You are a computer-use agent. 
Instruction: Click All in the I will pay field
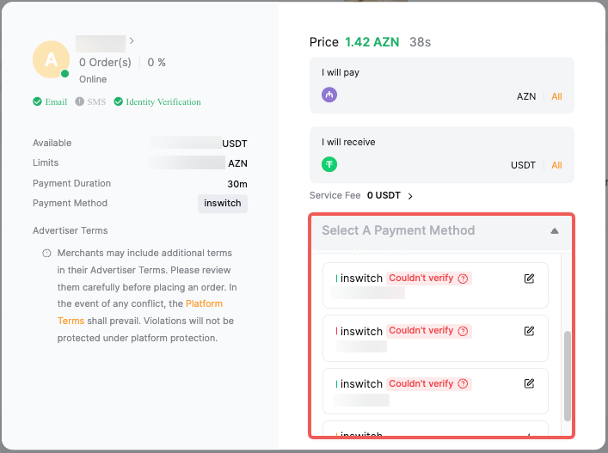point(556,96)
